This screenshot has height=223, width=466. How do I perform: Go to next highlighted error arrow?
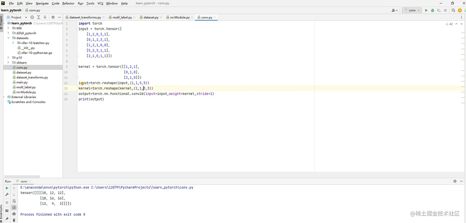tap(461, 24)
